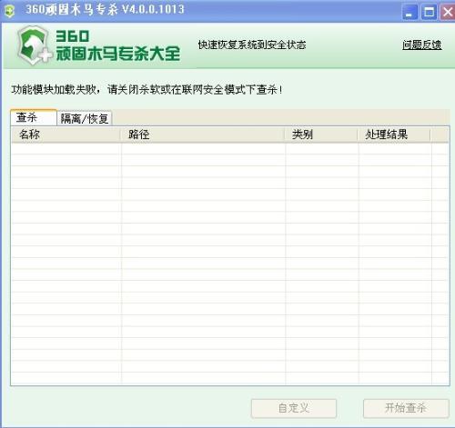455x428 pixels.
Task: Switch to the 查杀 tab
Action: 34,117
